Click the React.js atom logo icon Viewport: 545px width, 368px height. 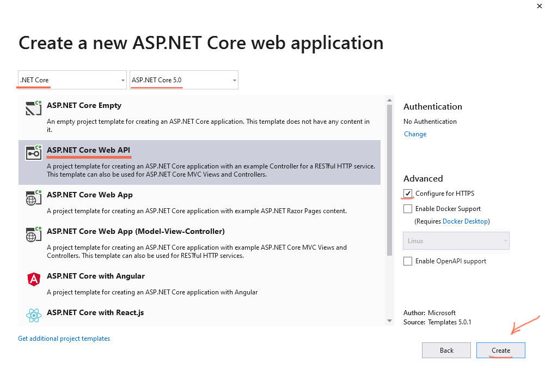pyautogui.click(x=34, y=315)
